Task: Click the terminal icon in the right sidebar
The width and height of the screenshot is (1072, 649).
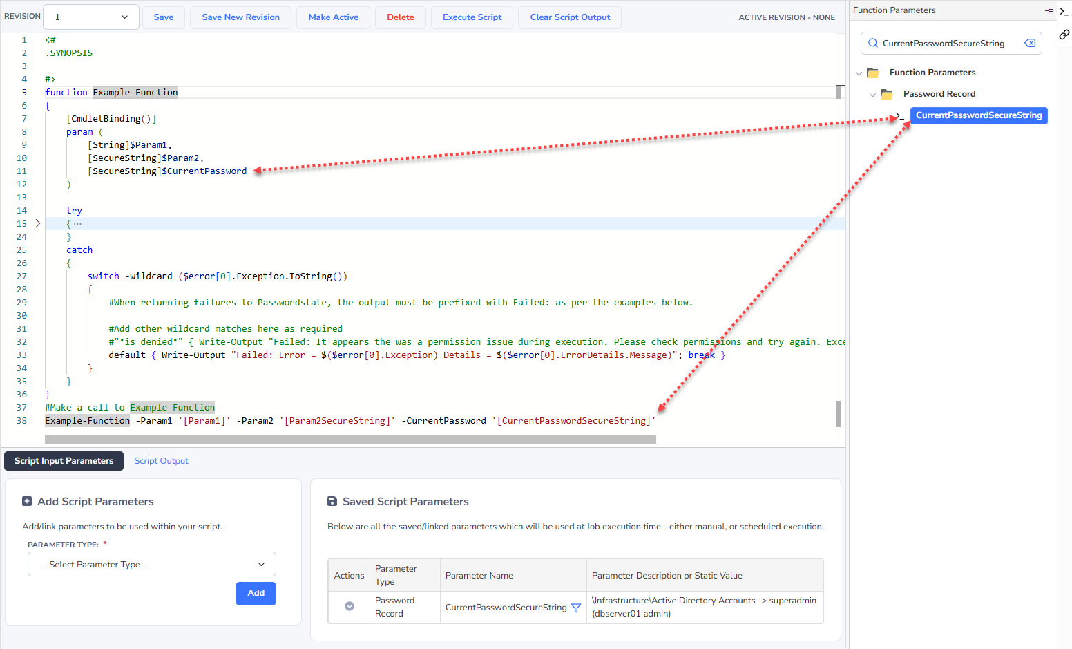Action: coord(1064,10)
